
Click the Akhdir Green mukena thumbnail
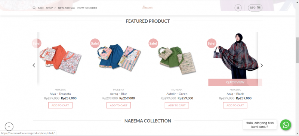[x=177, y=59]
